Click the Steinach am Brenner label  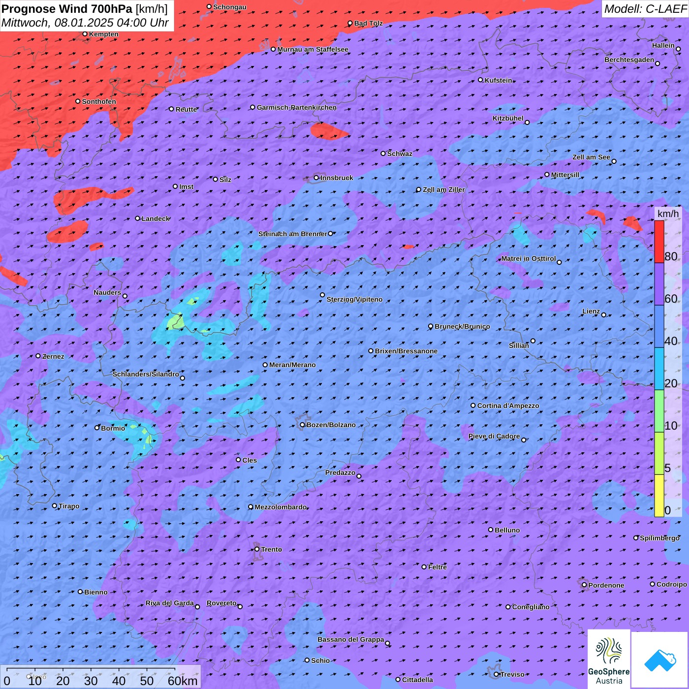293,234
